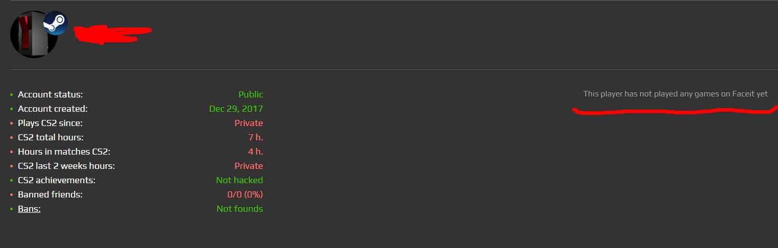Click the Faceit 'has not played any games' message
The height and width of the screenshot is (248, 778).
pos(675,94)
